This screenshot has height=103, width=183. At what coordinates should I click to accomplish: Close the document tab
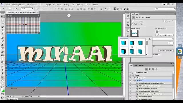tap(37, 13)
